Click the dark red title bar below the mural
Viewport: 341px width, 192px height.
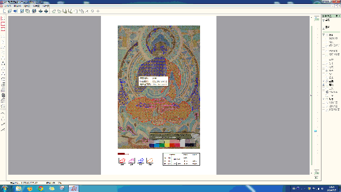[x=120, y=154]
